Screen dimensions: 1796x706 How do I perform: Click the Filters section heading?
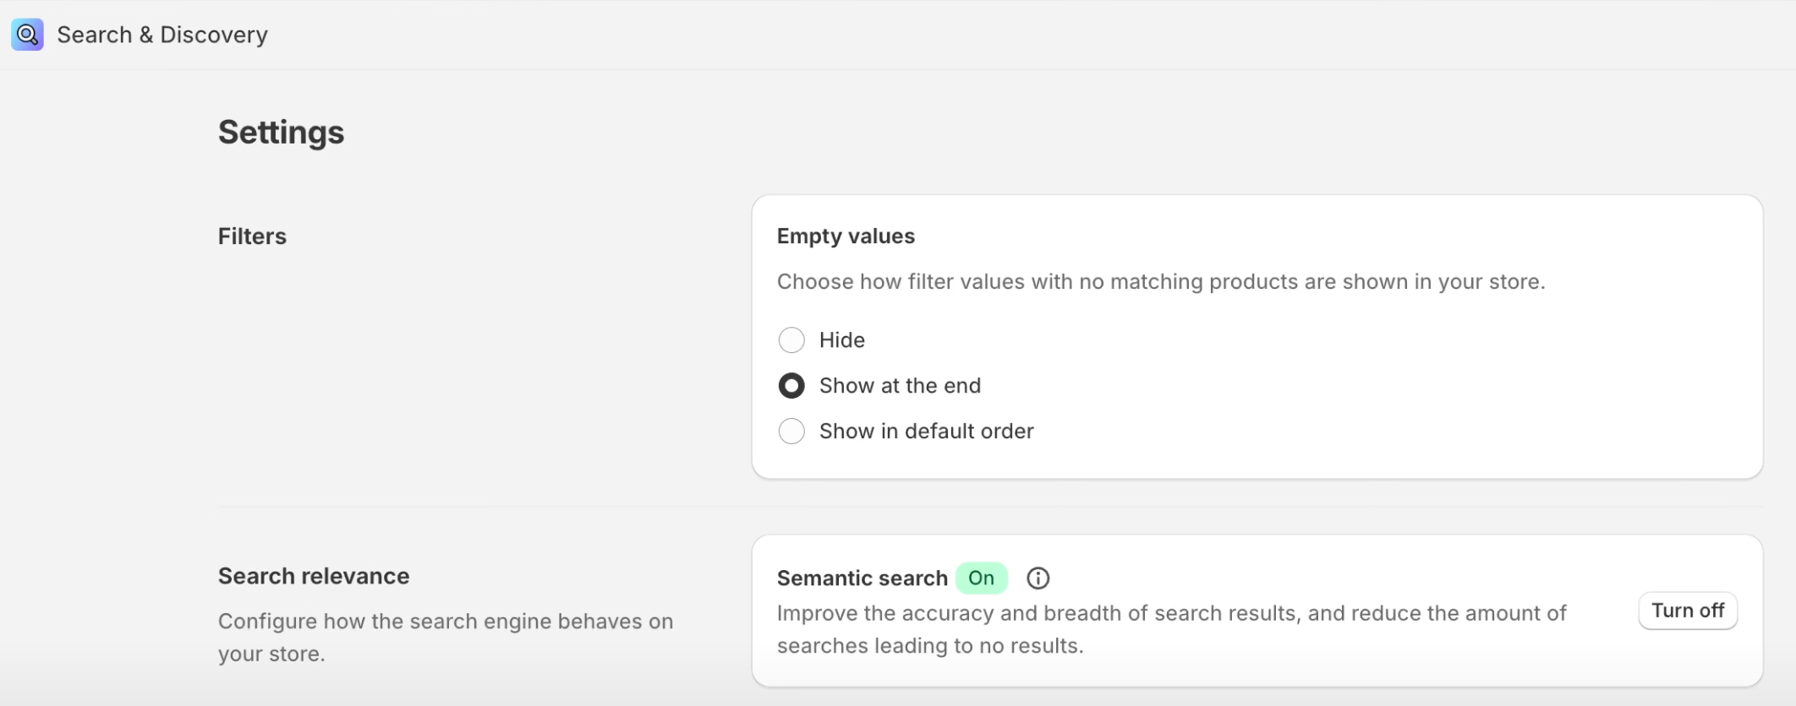pyautogui.click(x=252, y=236)
